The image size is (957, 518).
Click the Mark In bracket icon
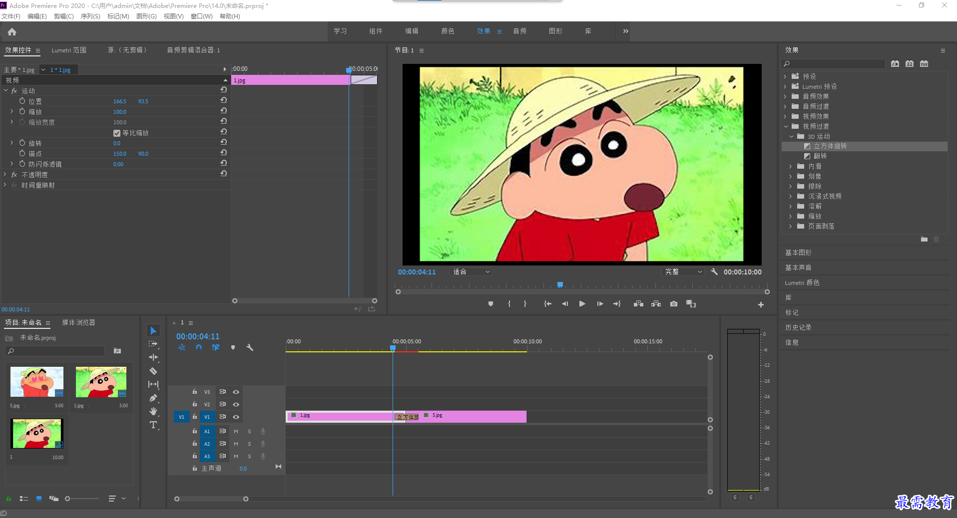(x=509, y=303)
